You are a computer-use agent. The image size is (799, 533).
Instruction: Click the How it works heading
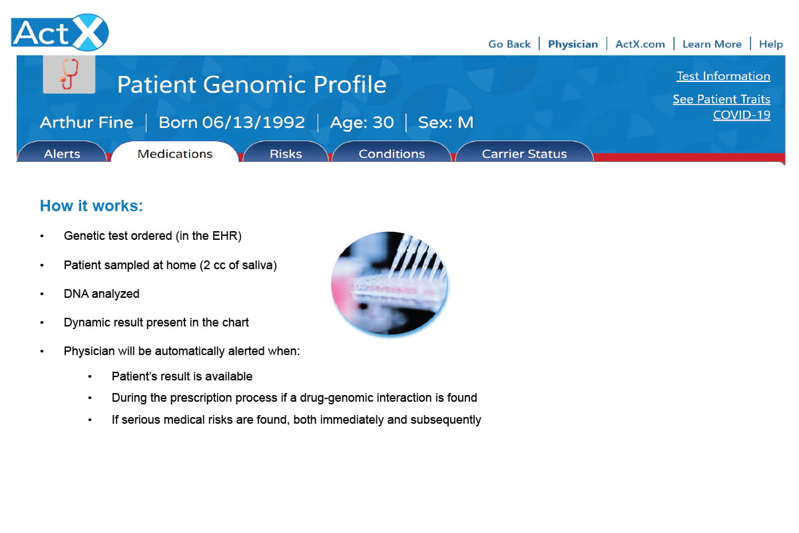[x=91, y=206]
